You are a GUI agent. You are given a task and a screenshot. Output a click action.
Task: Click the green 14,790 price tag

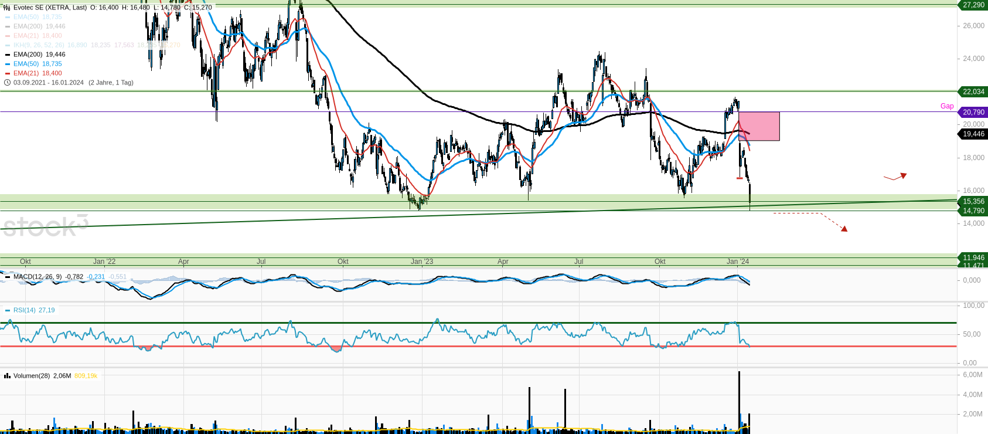(973, 211)
